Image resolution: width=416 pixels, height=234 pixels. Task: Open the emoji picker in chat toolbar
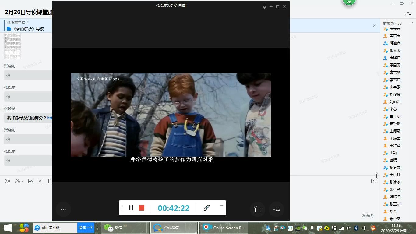7,181
